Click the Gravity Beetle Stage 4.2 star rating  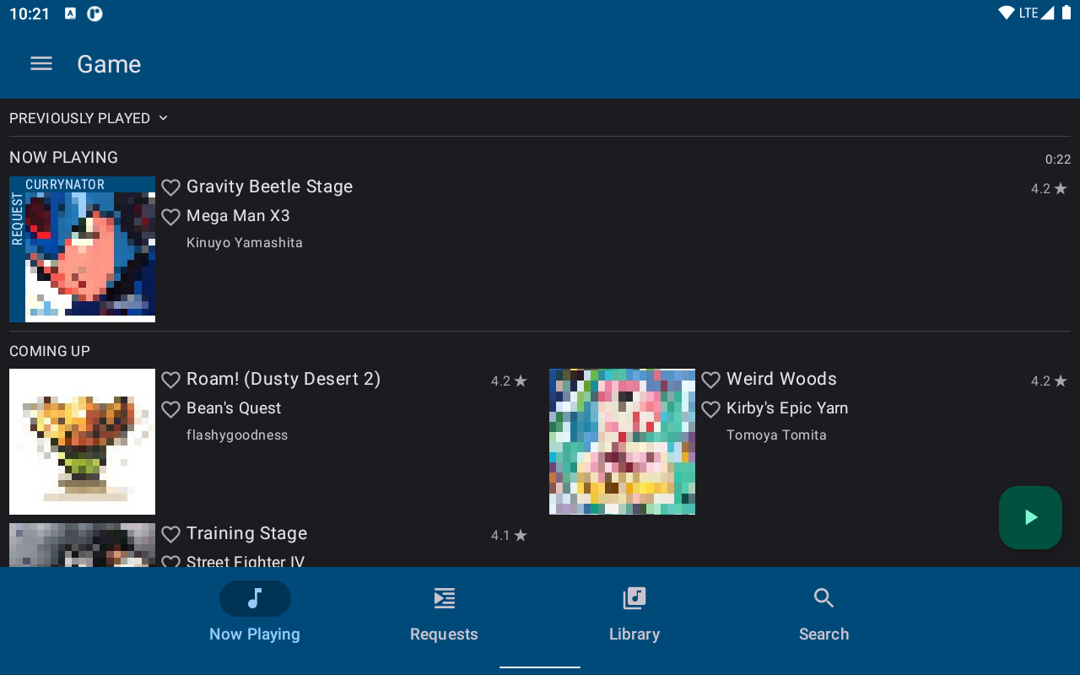click(1049, 189)
